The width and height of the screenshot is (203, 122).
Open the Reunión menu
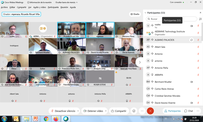click(x=64, y=7)
